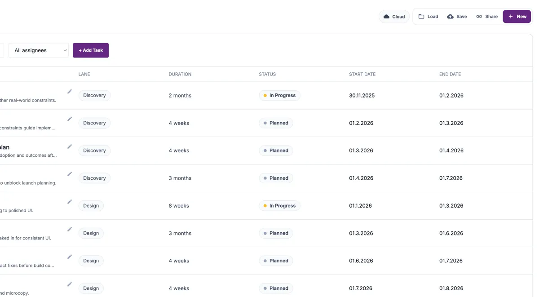This screenshot has height=297, width=539.
Task: Click the Share link icon
Action: click(x=480, y=16)
